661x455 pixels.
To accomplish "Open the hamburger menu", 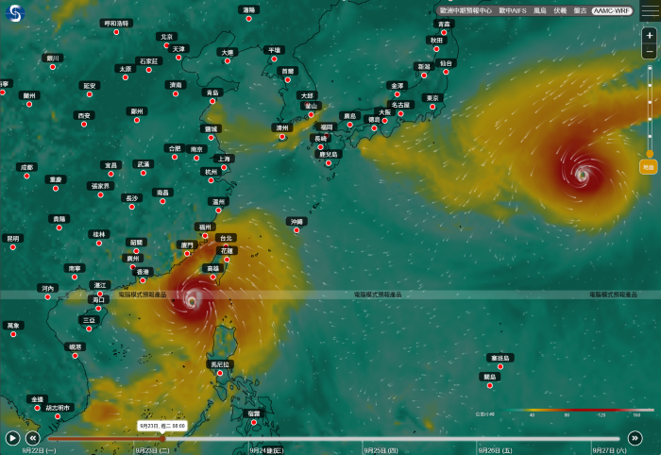I will pyautogui.click(x=649, y=10).
